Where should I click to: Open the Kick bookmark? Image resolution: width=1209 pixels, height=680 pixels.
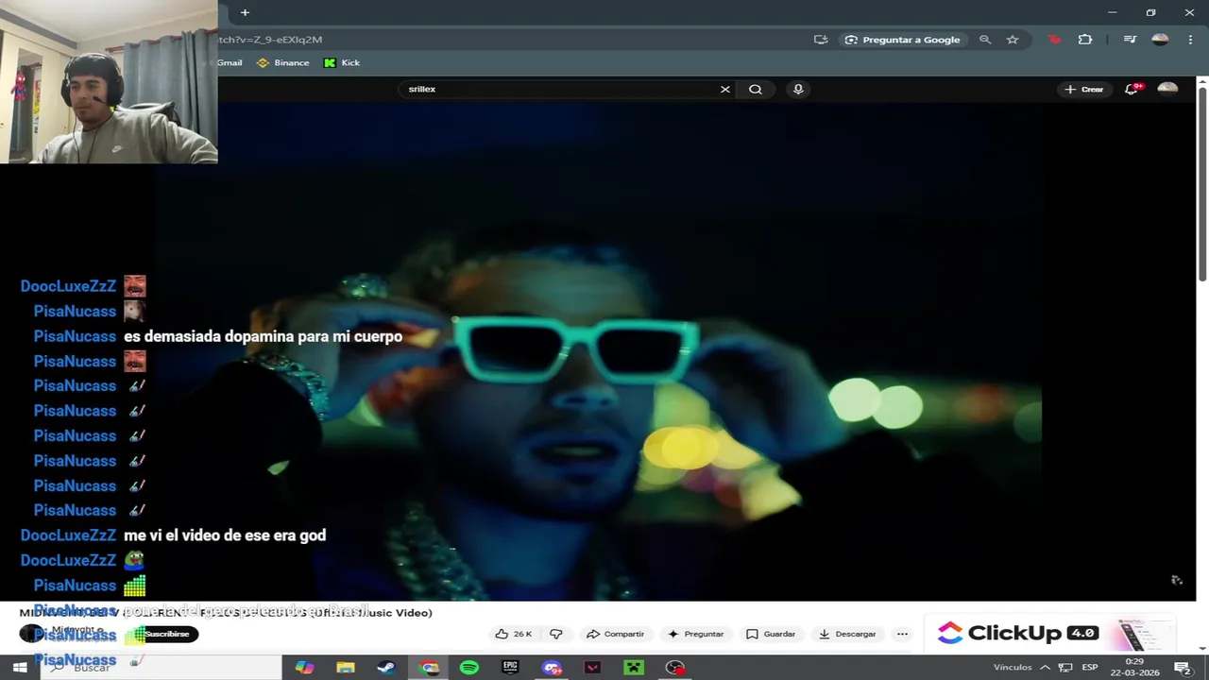point(342,63)
